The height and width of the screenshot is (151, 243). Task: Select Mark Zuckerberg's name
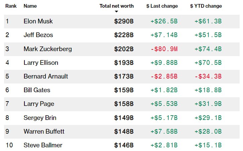point(48,49)
